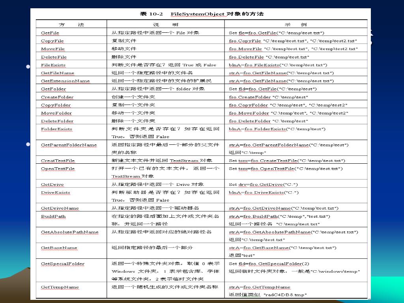Viewport: 404px width, 303px height.
Task: Click the description 删除文件
Action: tap(124, 57)
